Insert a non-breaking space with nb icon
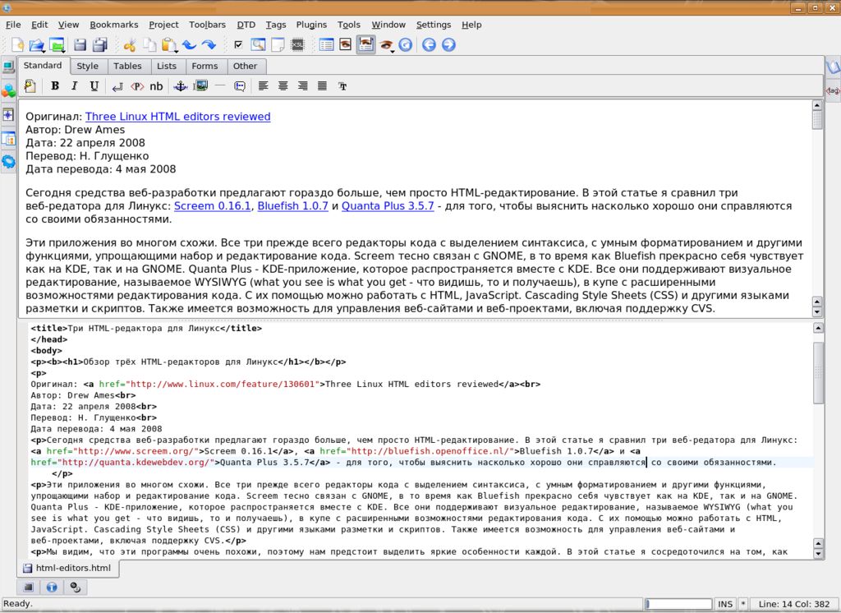Screen dimensions: 841x613 pos(156,86)
